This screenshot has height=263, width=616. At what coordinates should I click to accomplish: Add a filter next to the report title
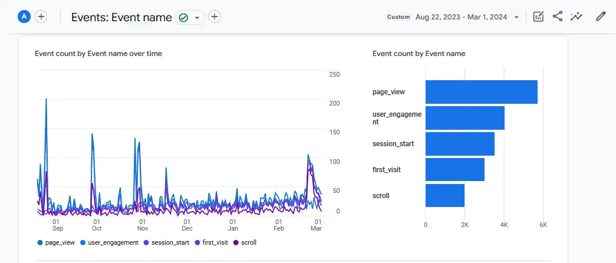coord(215,17)
